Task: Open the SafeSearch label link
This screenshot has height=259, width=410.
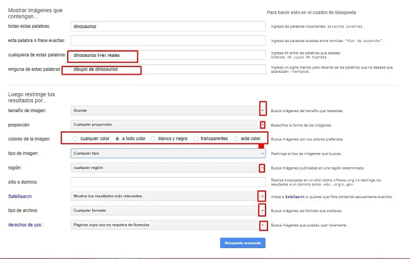Action: pos(19,196)
